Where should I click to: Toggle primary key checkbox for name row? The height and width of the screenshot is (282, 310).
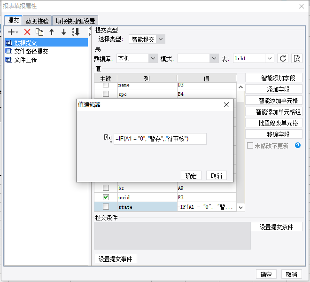[106, 85]
